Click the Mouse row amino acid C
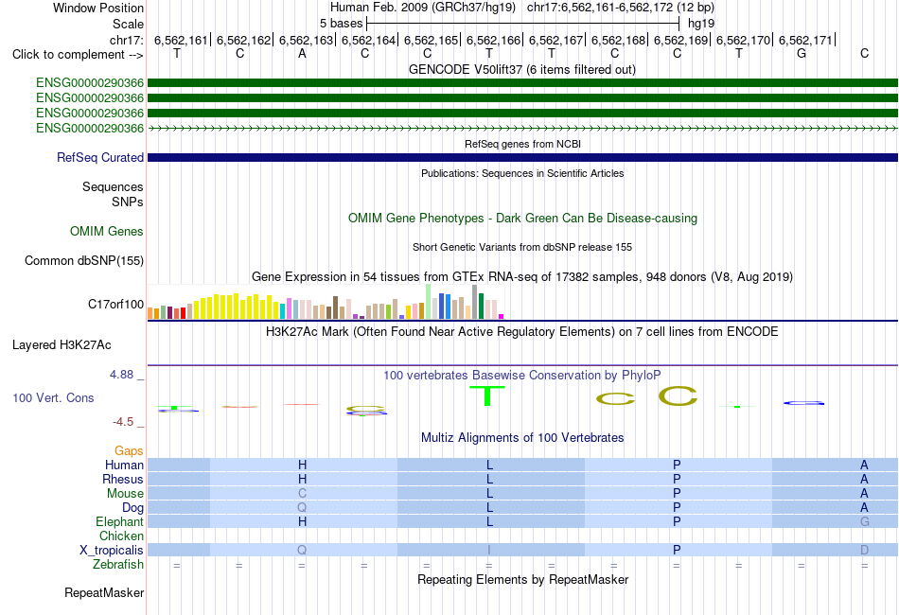 (302, 494)
